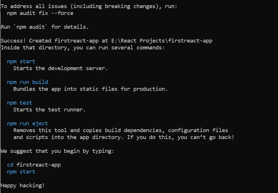This screenshot has height=193, width=278.
Task: Click the blue 'npm run eject' command
Action: (28, 123)
